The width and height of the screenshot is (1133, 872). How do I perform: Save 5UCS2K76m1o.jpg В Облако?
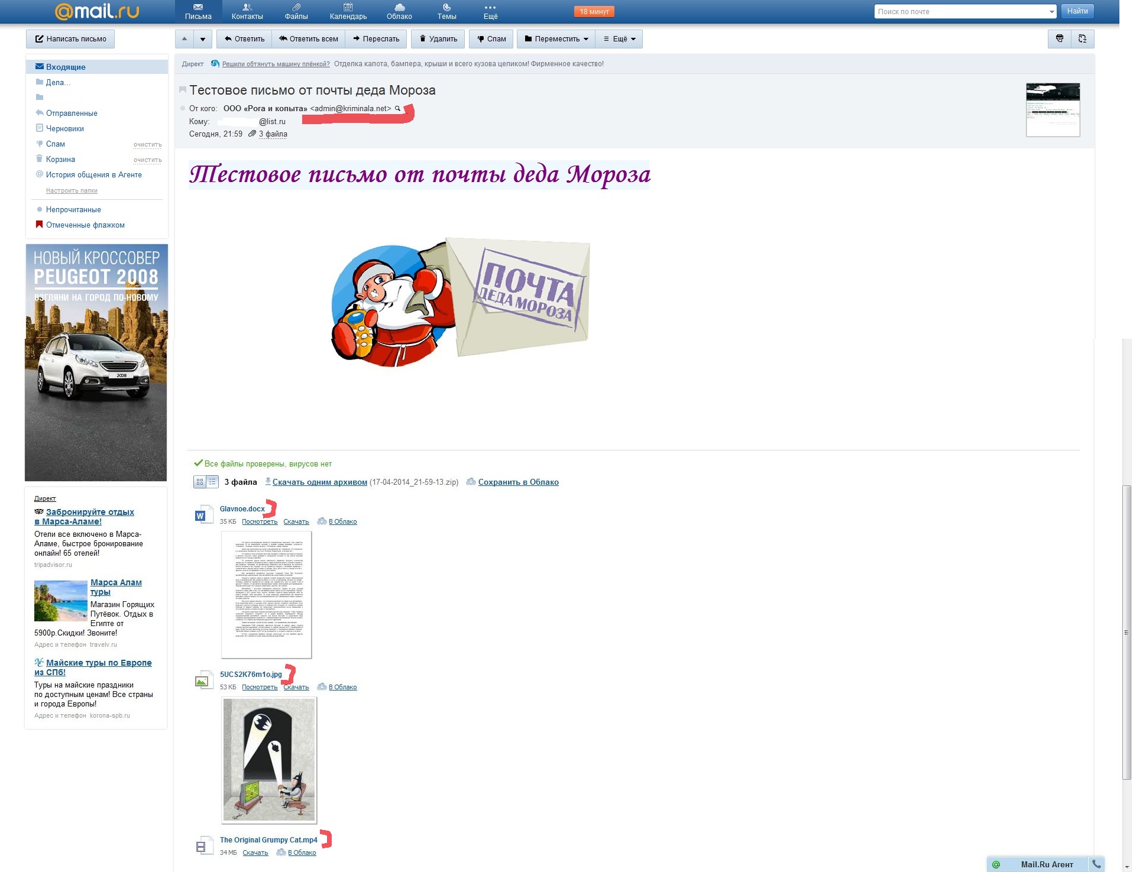pyautogui.click(x=342, y=687)
